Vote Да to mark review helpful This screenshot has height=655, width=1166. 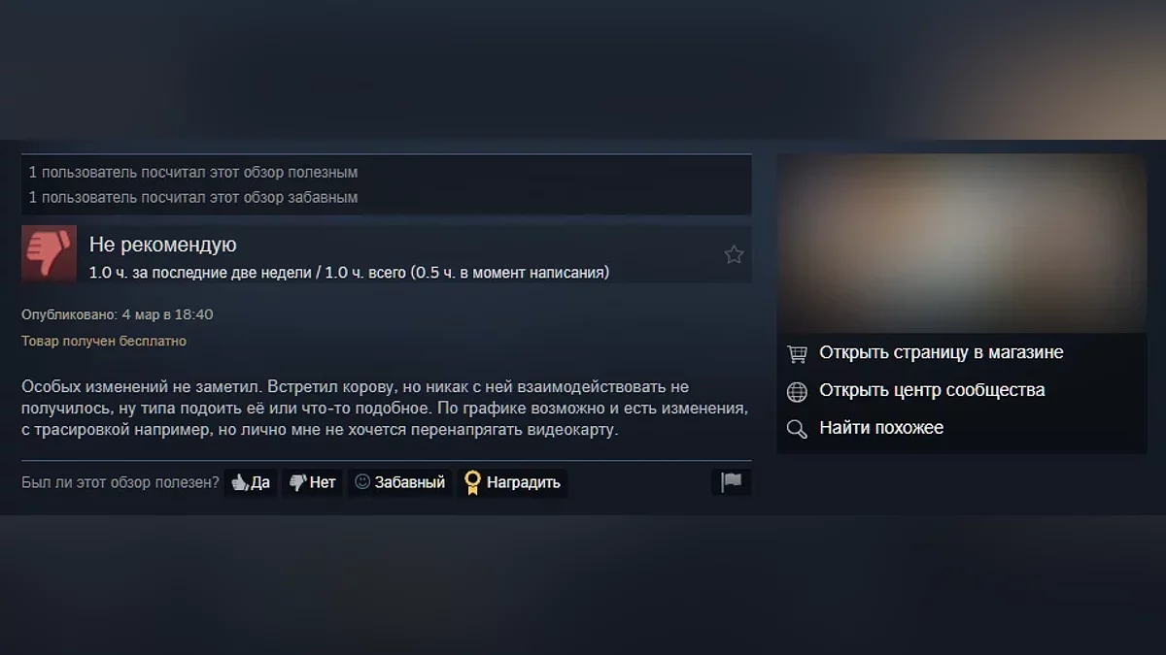coord(251,482)
